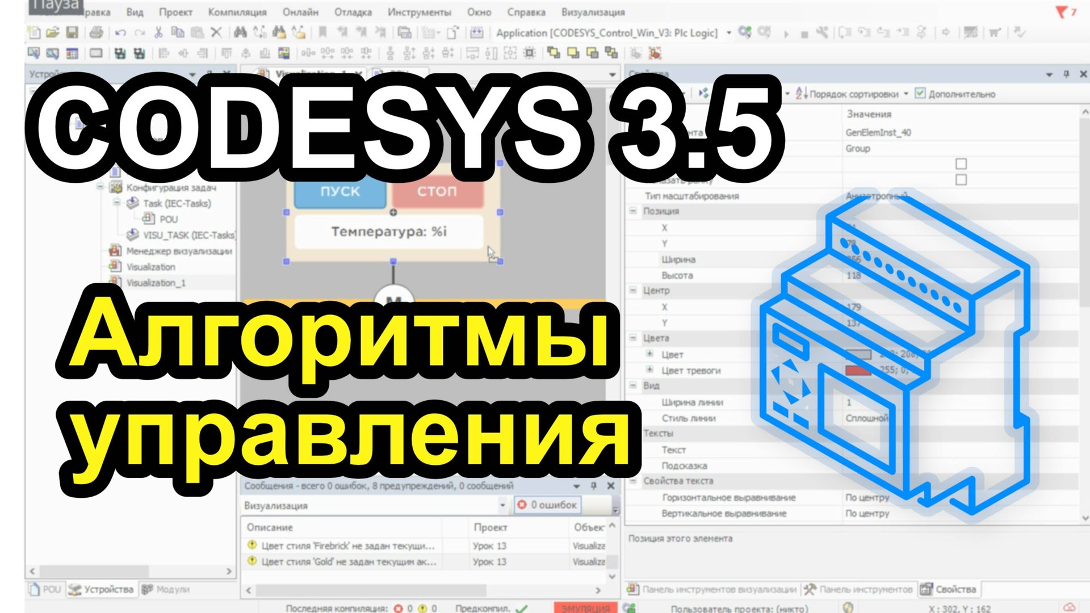Screen dimensions: 1090x613
Task: Click the Open project folder icon
Action: click(x=53, y=33)
